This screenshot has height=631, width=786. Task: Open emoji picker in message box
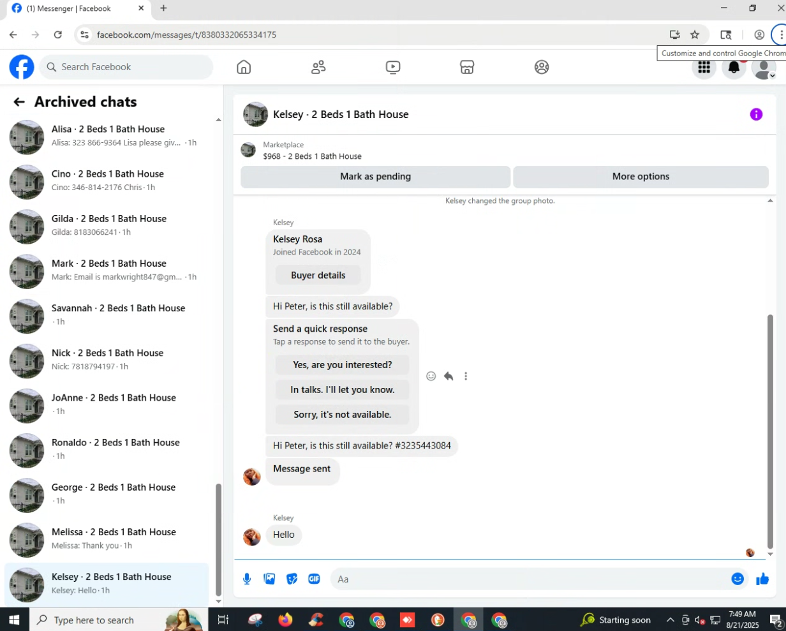[738, 579]
